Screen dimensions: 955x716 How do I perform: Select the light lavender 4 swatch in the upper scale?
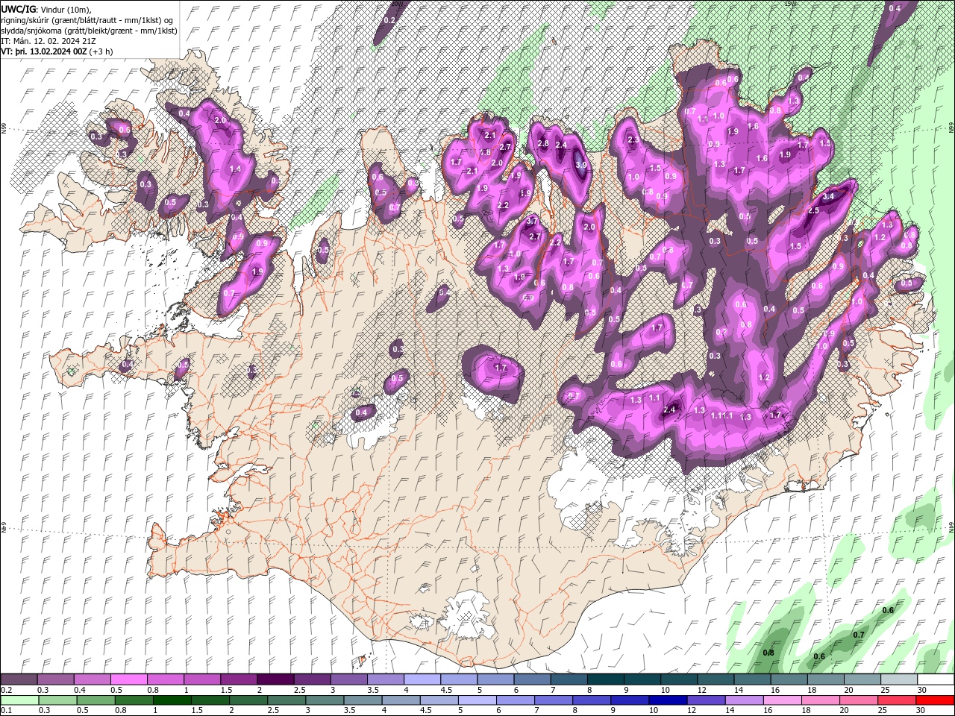pyautogui.click(x=421, y=679)
